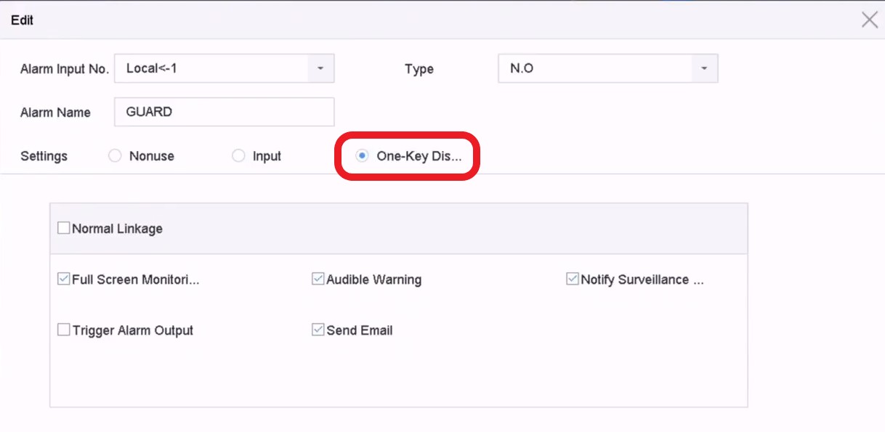Click the Alarm Name field containing GUARD
Viewport: 885px width, 432px height.
click(x=224, y=112)
